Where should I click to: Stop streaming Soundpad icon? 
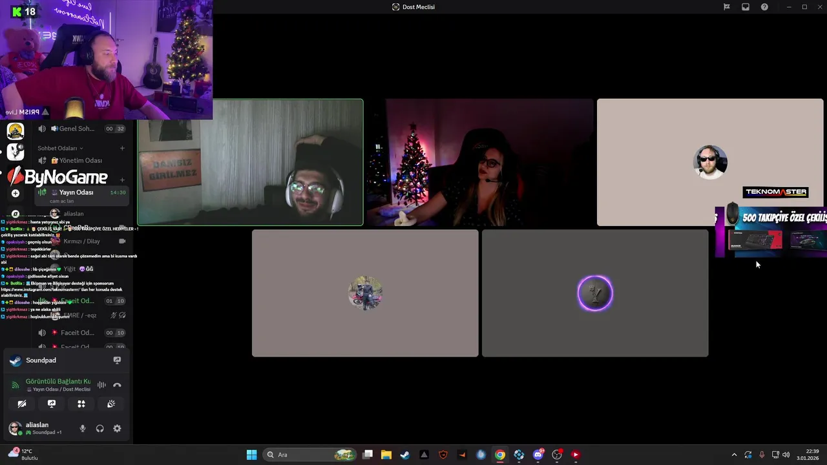click(117, 360)
